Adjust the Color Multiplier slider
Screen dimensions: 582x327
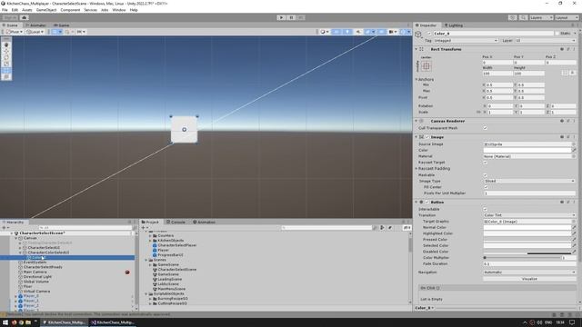coord(522,258)
